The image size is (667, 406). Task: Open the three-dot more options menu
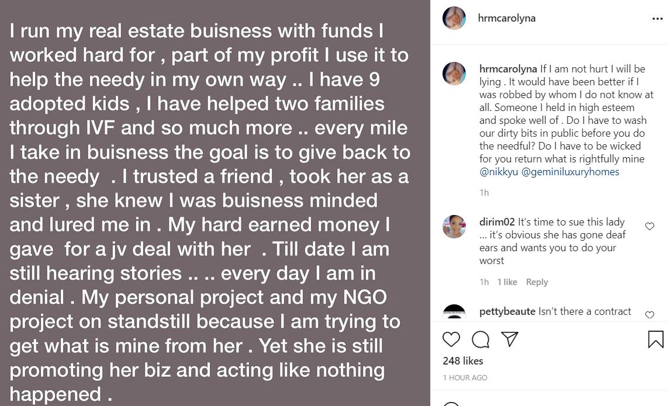tap(657, 19)
